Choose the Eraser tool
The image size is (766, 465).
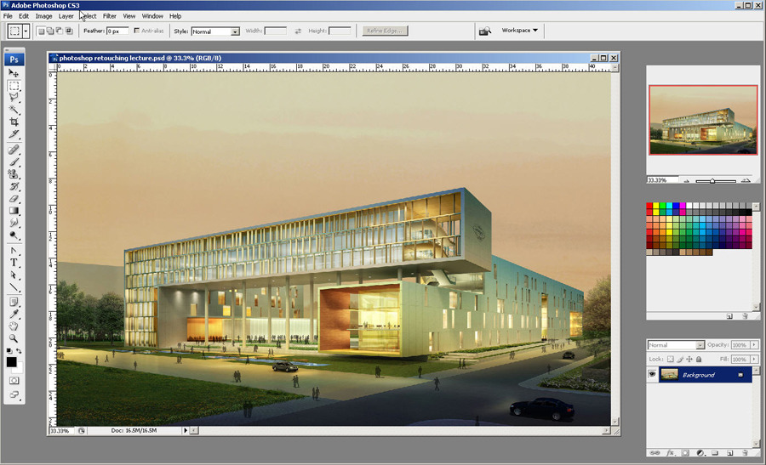point(14,198)
